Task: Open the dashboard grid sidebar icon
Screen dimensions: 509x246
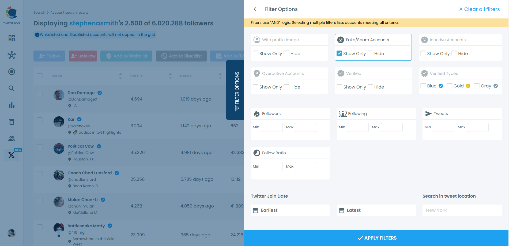Action: point(12,38)
